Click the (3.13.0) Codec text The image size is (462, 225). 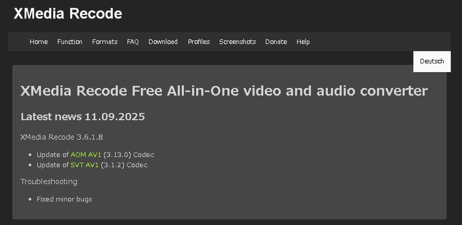(129, 155)
